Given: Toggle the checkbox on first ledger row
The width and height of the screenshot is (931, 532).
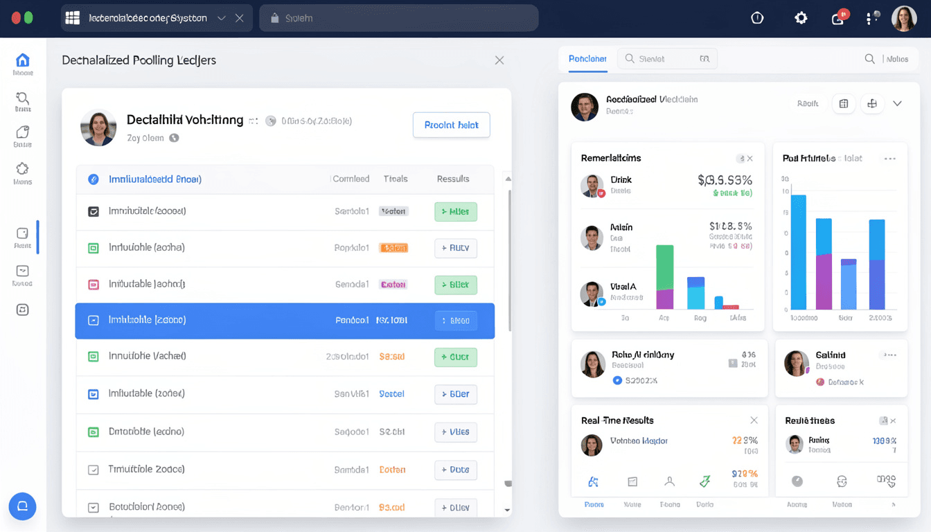Looking at the screenshot, I should click(x=94, y=211).
